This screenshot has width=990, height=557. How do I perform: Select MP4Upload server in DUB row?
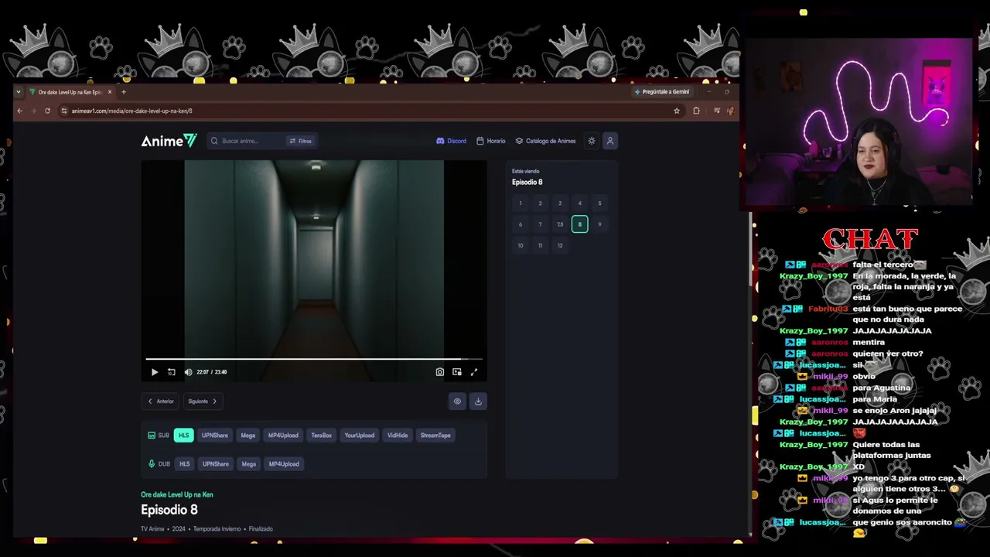284,464
